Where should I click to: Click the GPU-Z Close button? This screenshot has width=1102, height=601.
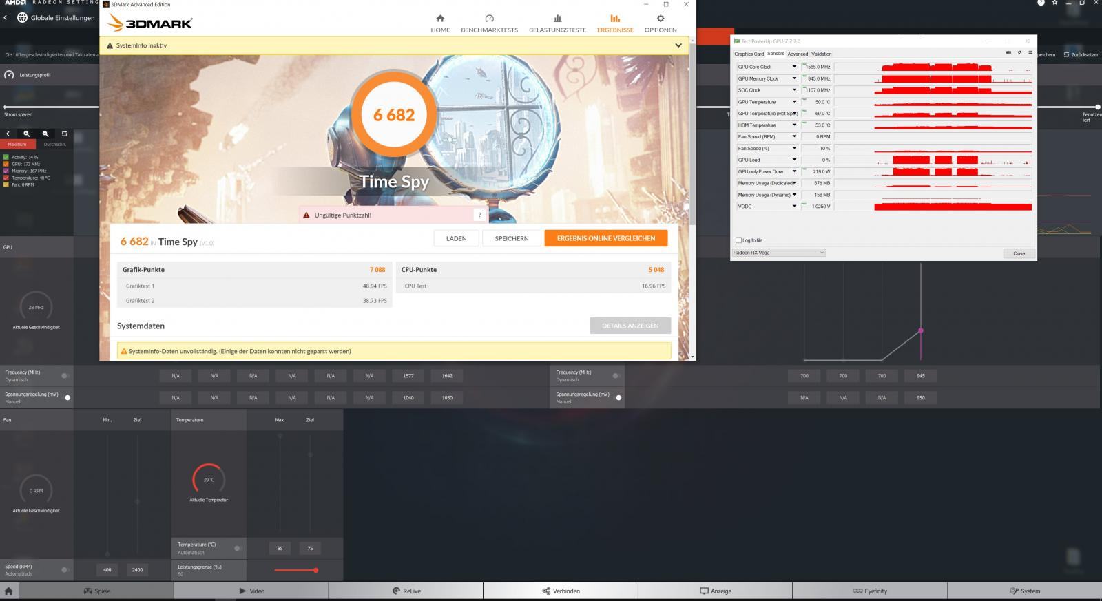click(1019, 253)
